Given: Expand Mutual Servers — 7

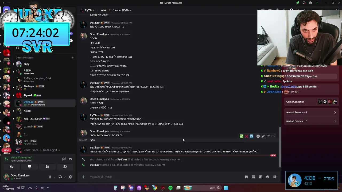Looking at the screenshot, I should [311, 112].
